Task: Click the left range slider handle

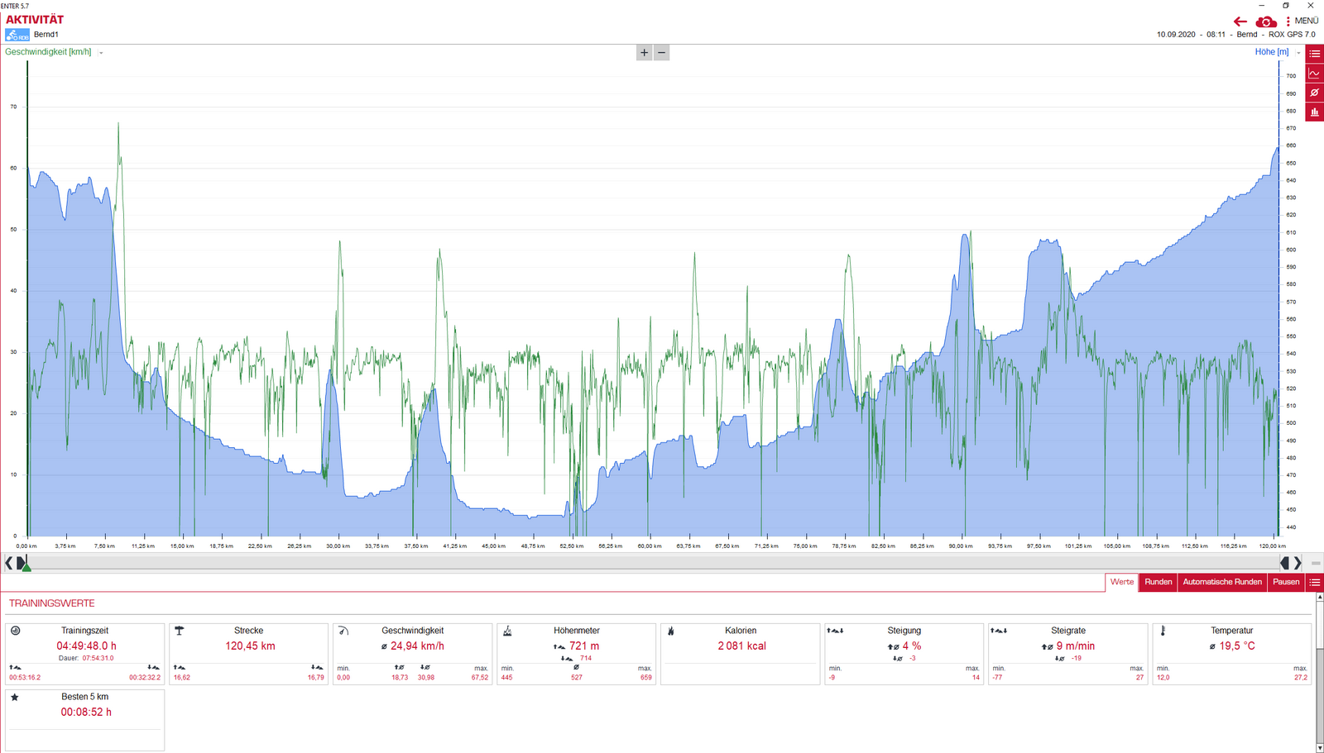Action: pos(22,563)
